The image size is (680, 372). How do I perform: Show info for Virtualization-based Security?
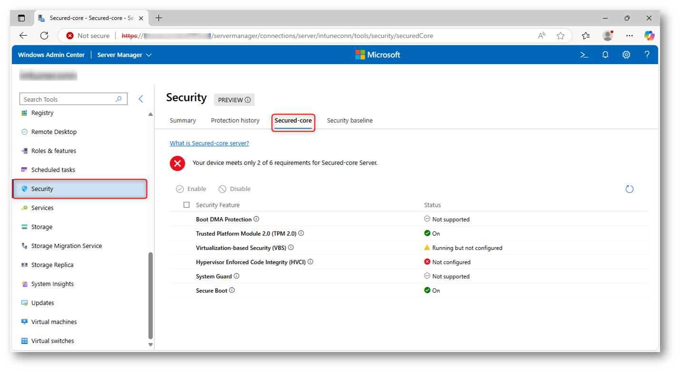tap(291, 248)
